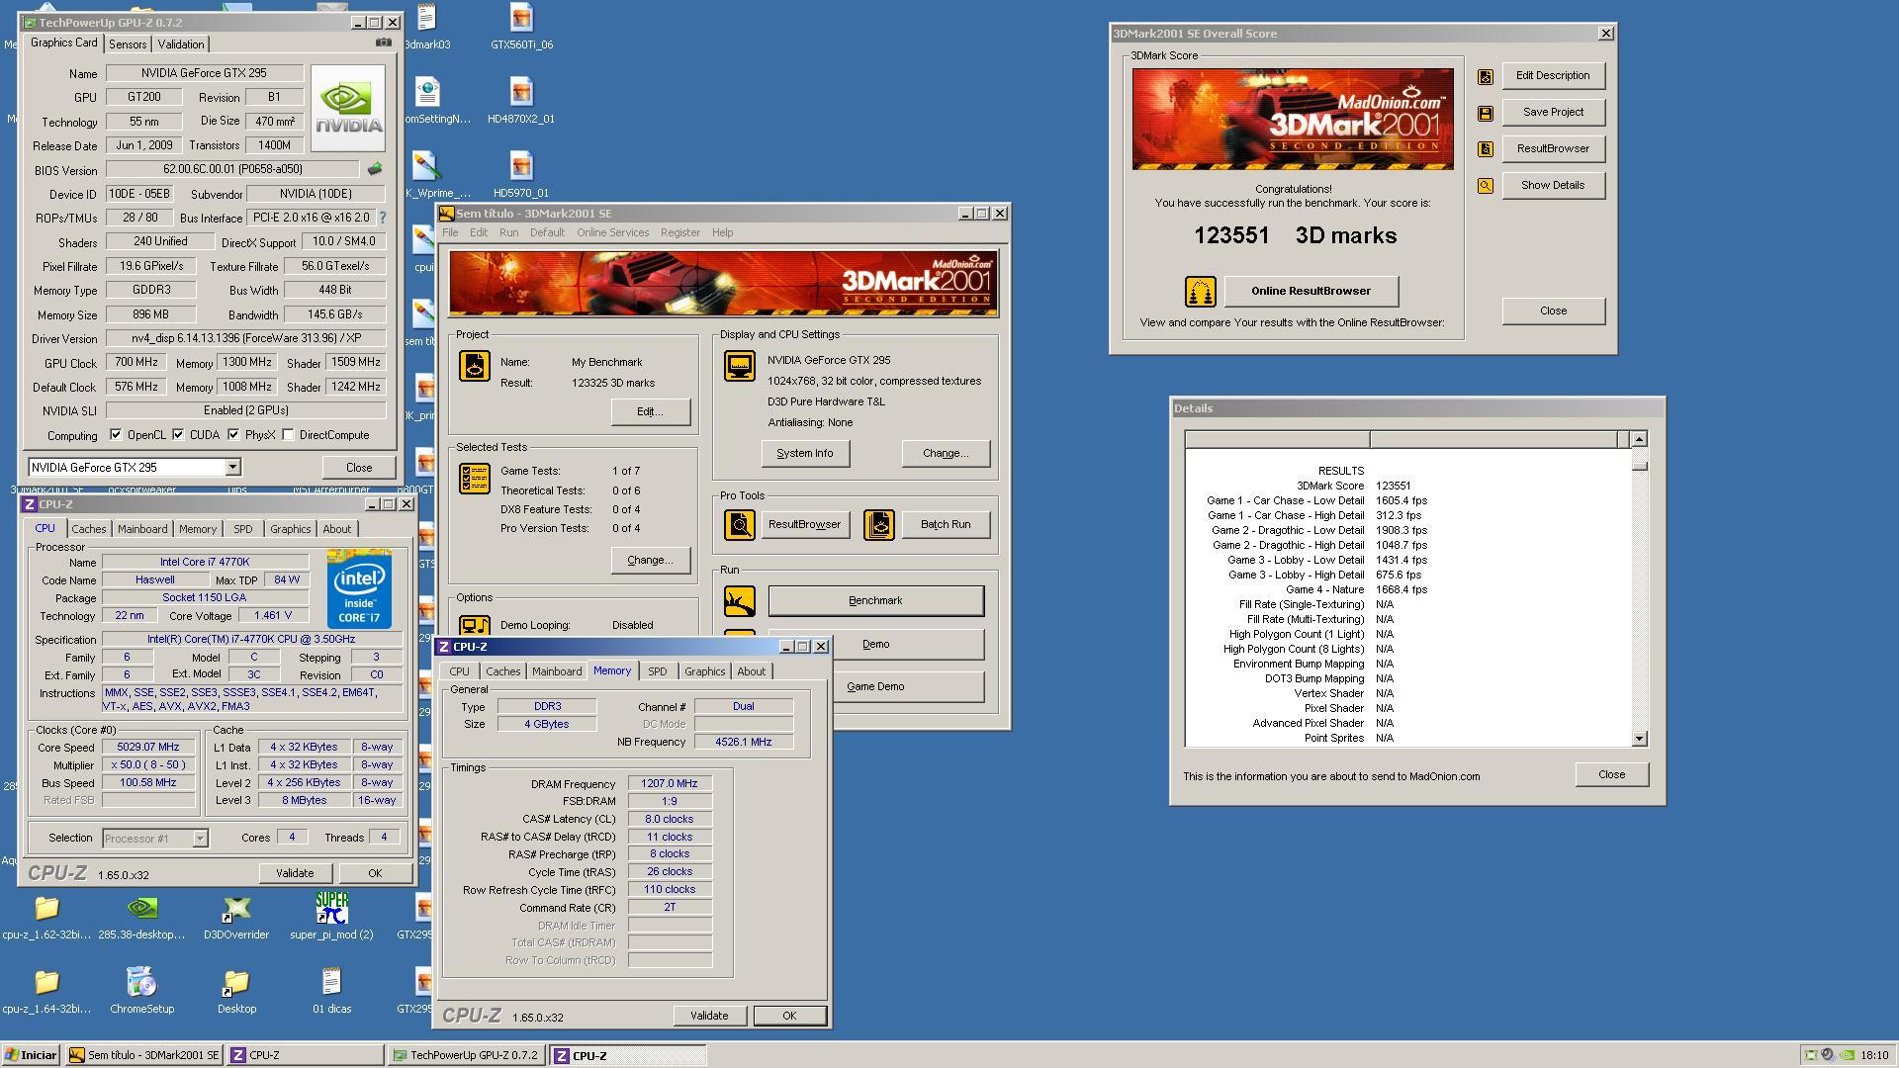Click the Details list scrollbar thumb
Viewport: 1899px width, 1068px height.
pyautogui.click(x=1639, y=464)
